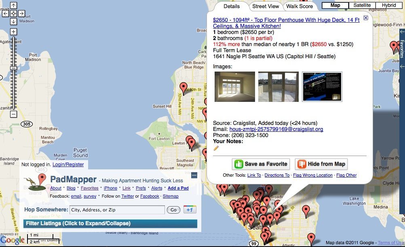Open the Street View tab
This screenshot has width=405, height=247.
coord(266,6)
